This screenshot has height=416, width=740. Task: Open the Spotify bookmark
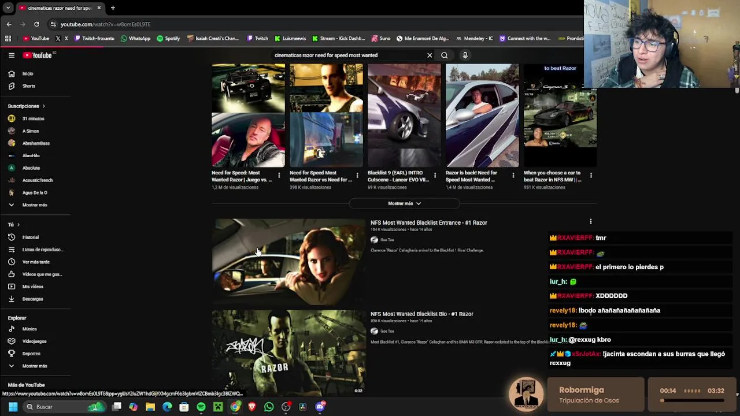[x=168, y=39]
